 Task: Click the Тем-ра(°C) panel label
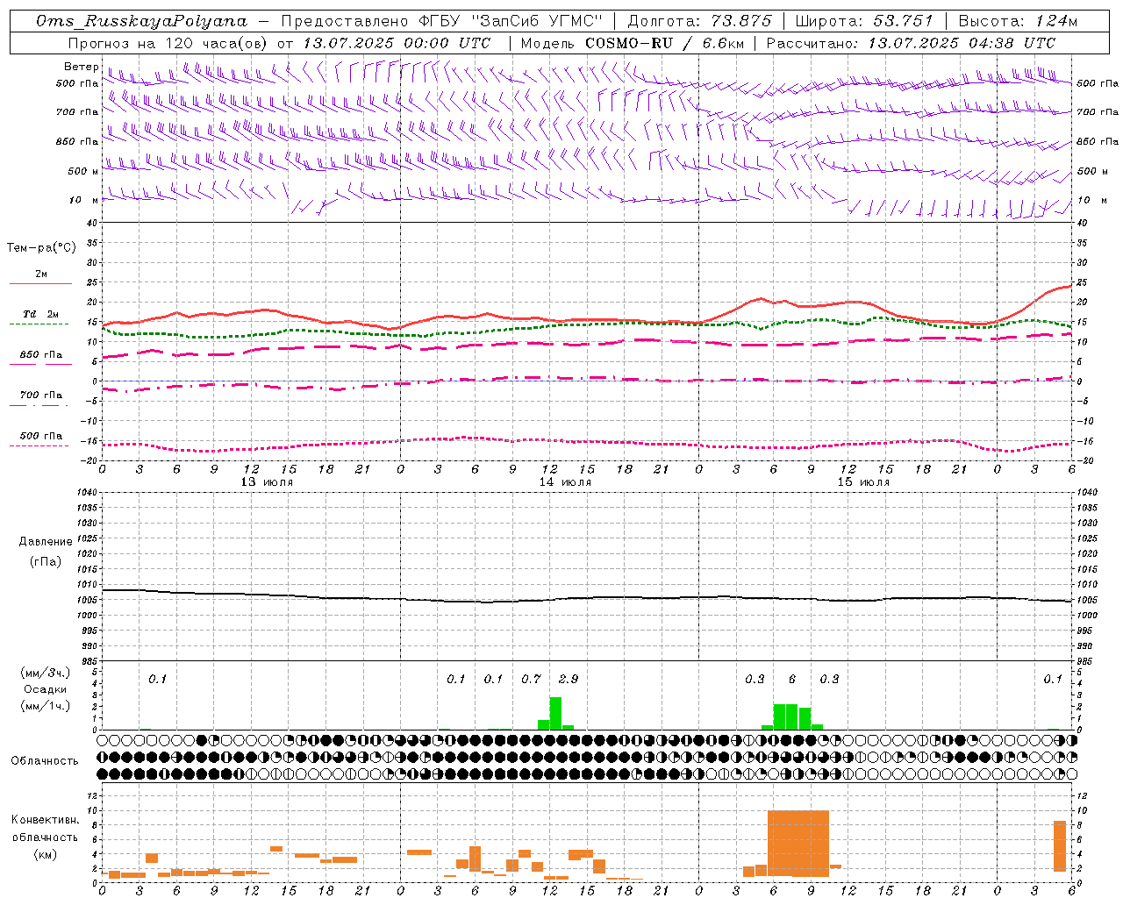coord(41,248)
